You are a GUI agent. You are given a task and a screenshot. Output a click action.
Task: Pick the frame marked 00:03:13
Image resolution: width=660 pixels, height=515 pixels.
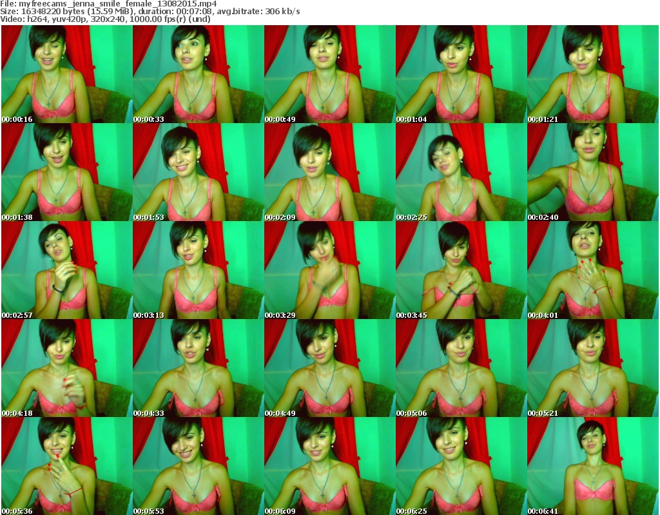199,270
